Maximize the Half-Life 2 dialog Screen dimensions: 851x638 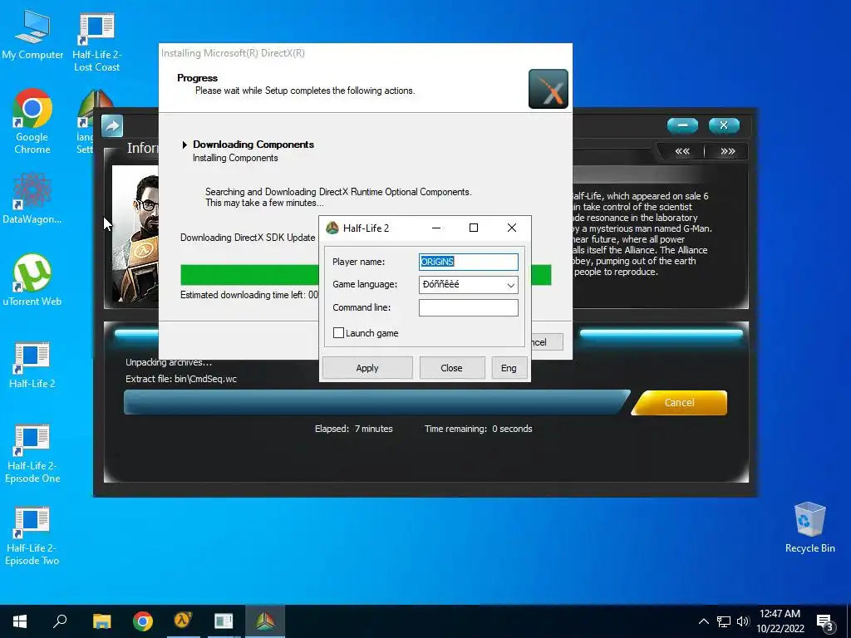pyautogui.click(x=473, y=228)
